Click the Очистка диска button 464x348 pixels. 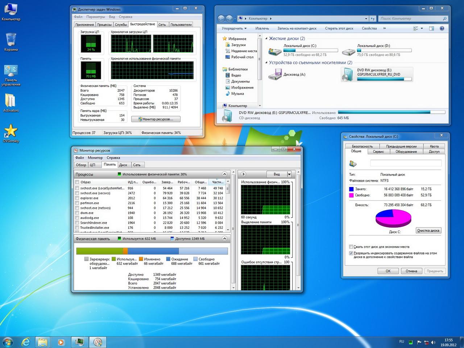pos(428,231)
